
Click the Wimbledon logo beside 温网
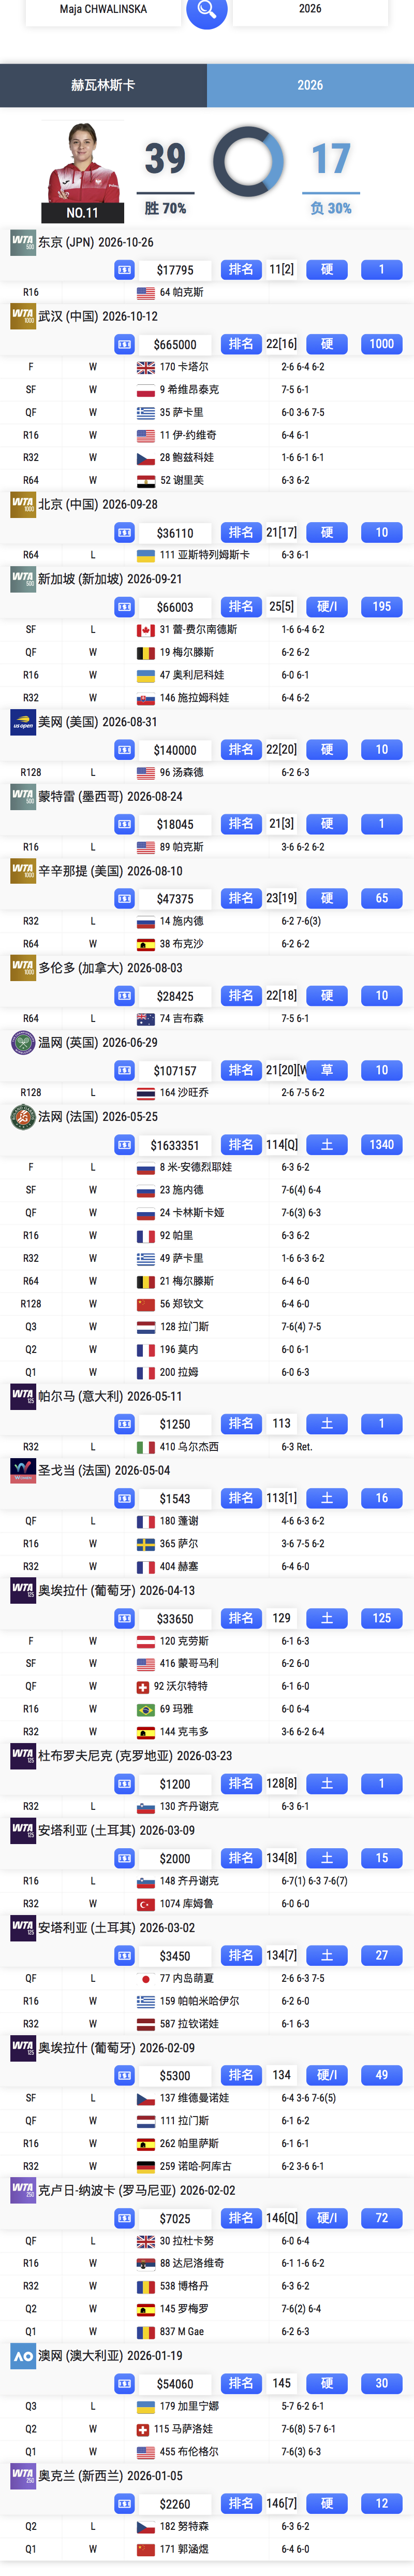pyautogui.click(x=22, y=1043)
